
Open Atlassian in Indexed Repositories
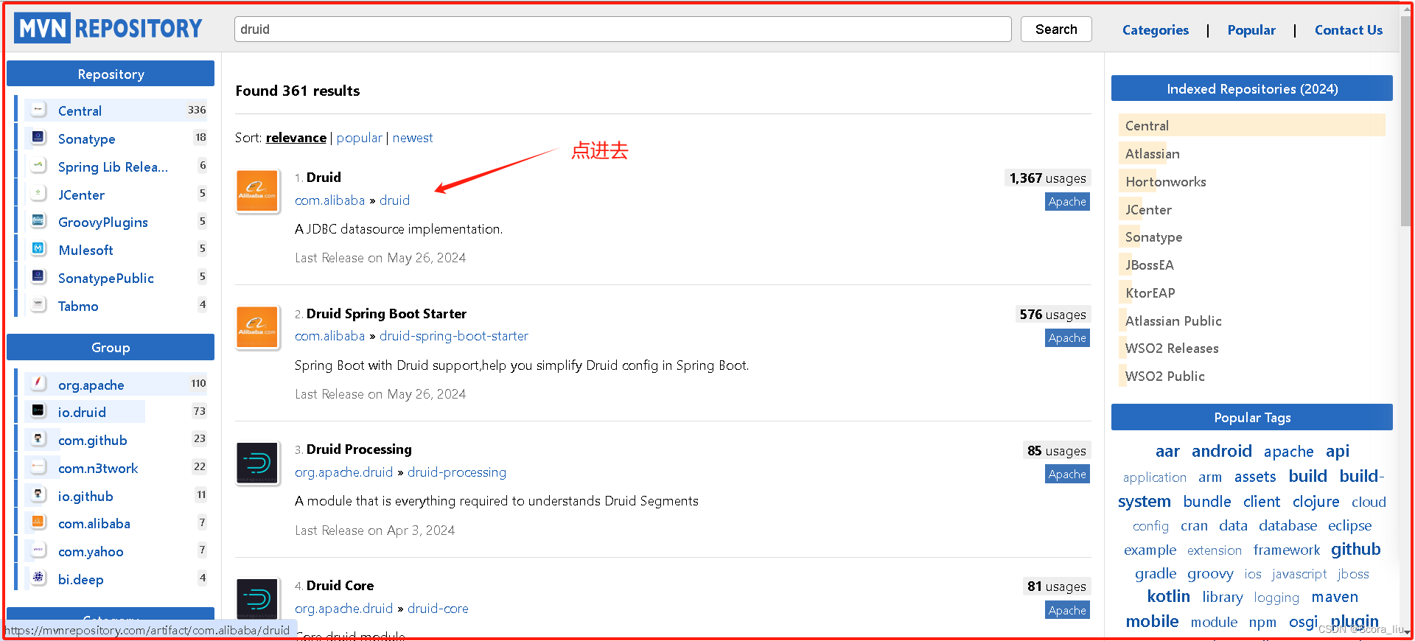click(x=1153, y=154)
